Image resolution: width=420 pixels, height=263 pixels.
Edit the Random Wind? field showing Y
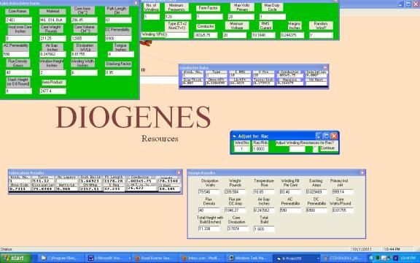(321, 35)
